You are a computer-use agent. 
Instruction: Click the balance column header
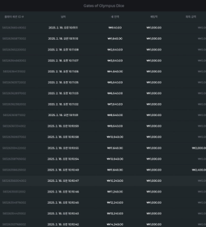[115, 17]
